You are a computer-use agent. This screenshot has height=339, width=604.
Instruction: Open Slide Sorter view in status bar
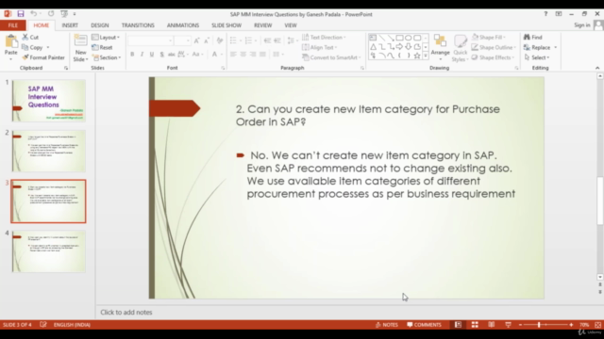(x=475, y=325)
